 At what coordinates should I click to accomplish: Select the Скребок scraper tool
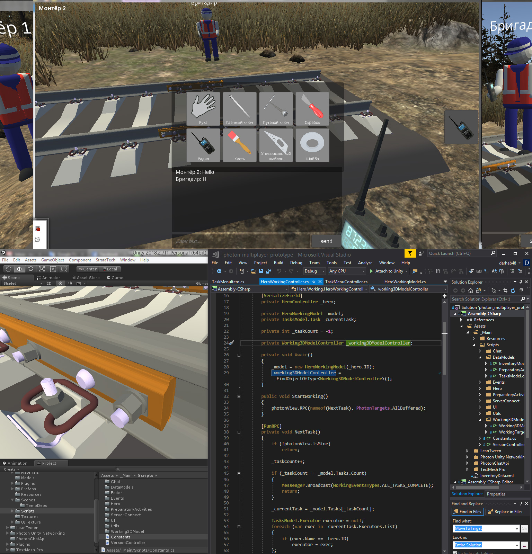pos(312,109)
